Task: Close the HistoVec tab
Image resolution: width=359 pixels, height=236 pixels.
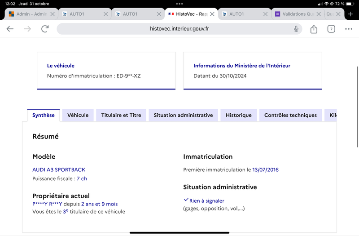Action: point(212,14)
